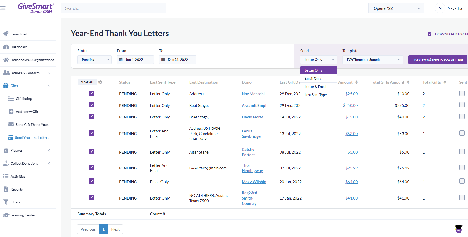Sort by Amount column arrows
This screenshot has width=468, height=237.
[356, 82]
